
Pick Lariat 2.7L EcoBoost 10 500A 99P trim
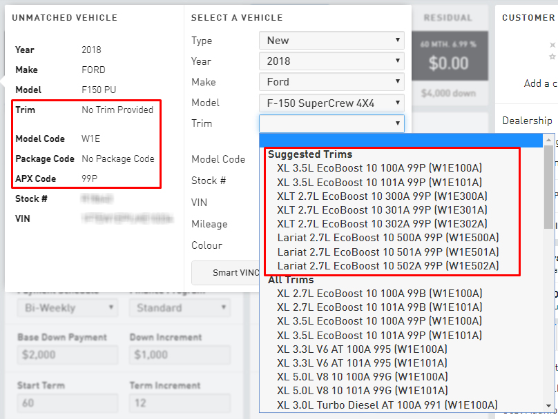388,238
